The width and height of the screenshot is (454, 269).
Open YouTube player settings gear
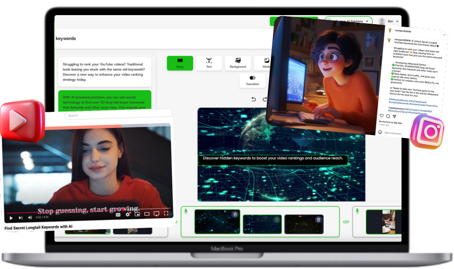pos(128,214)
